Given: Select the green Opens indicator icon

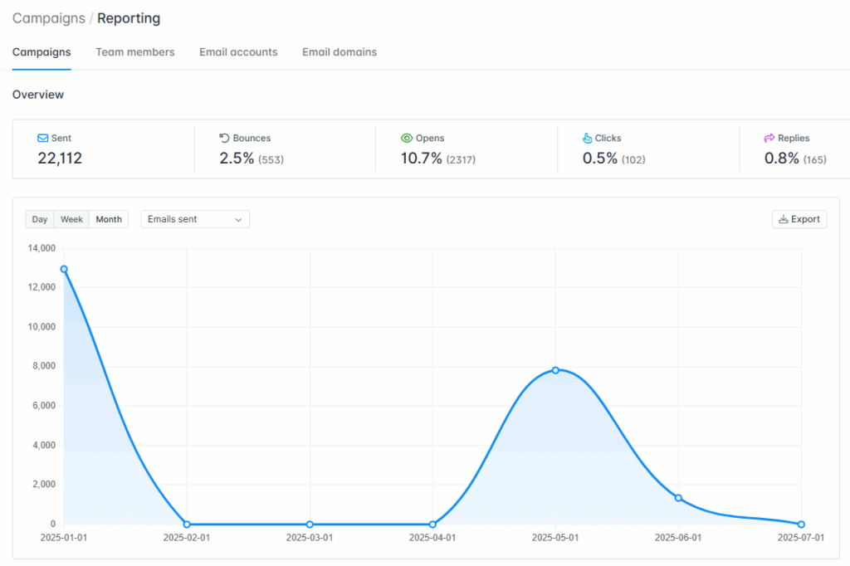Looking at the screenshot, I should tap(407, 139).
